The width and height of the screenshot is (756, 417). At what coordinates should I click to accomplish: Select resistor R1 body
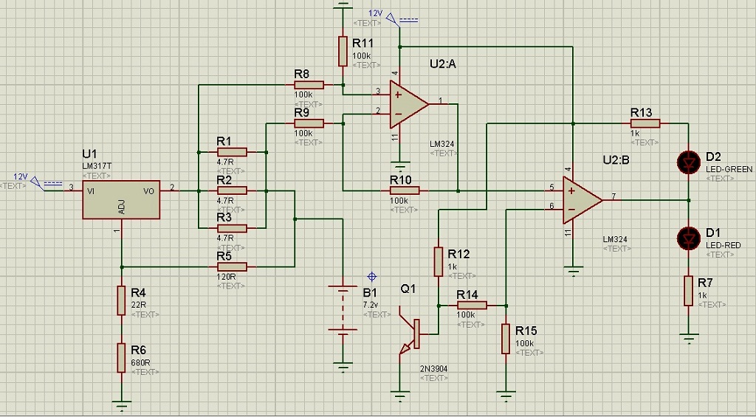[232, 152]
